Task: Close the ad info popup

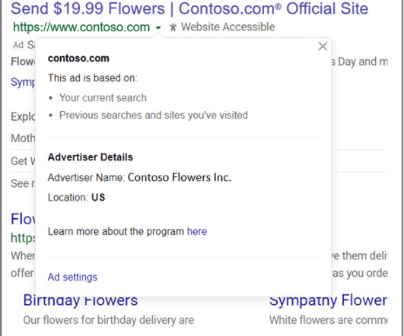Action: pyautogui.click(x=323, y=46)
